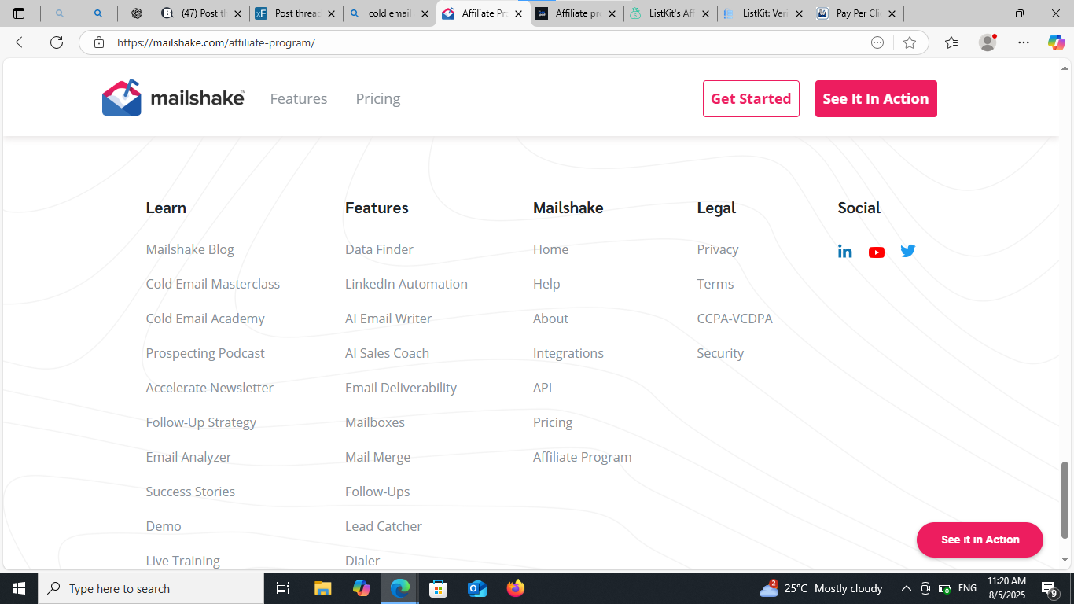Open page options icon in address bar

[877, 42]
